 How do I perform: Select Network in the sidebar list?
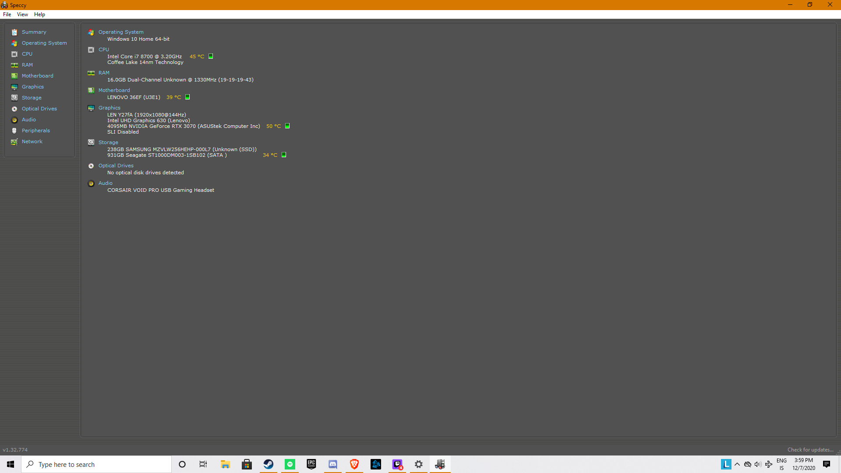click(32, 141)
